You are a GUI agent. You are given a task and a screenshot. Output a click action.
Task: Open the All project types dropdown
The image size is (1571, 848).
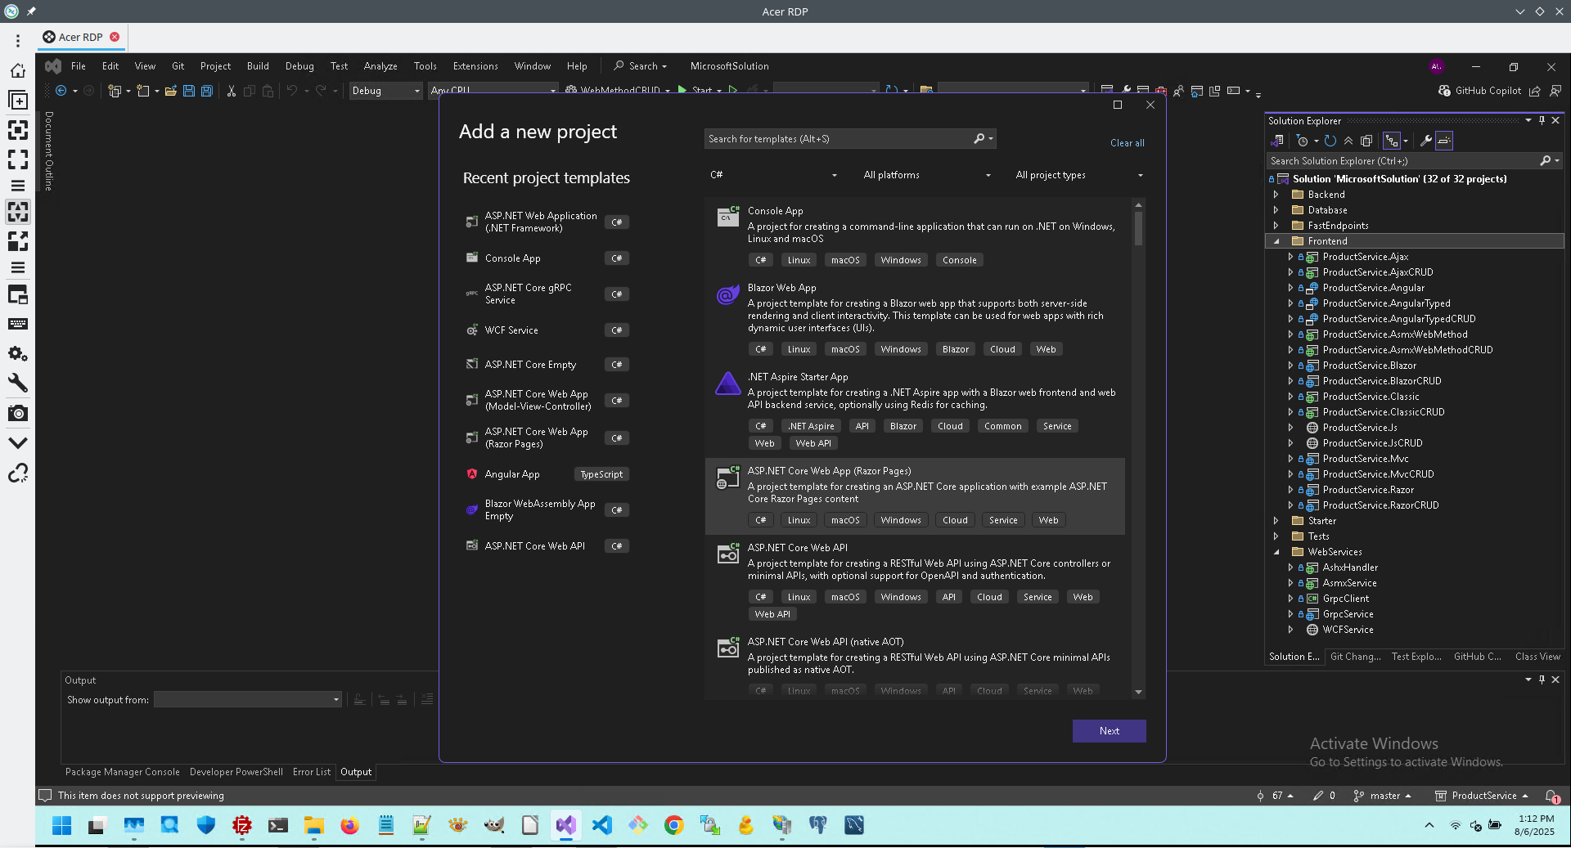click(x=1079, y=175)
